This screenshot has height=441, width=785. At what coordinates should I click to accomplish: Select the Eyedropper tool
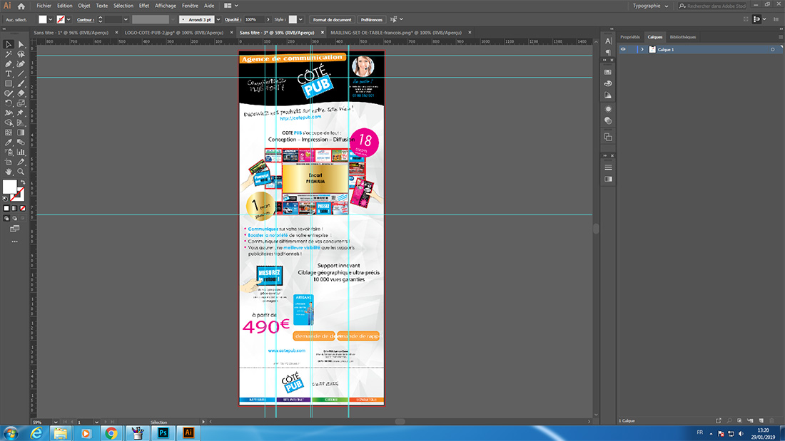(9, 142)
